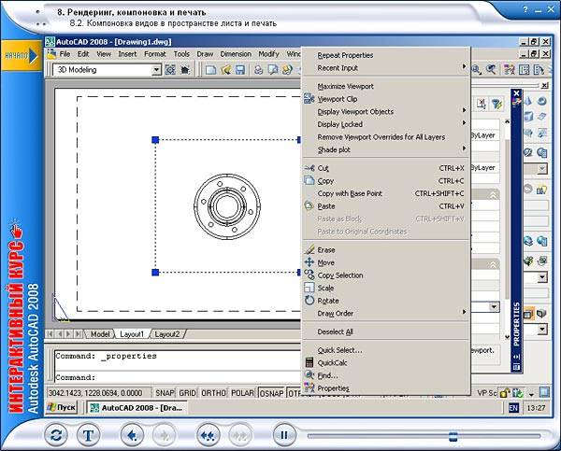Image resolution: width=561 pixels, height=451 pixels.
Task: Click the EN language indicator in tray
Action: pos(513,408)
